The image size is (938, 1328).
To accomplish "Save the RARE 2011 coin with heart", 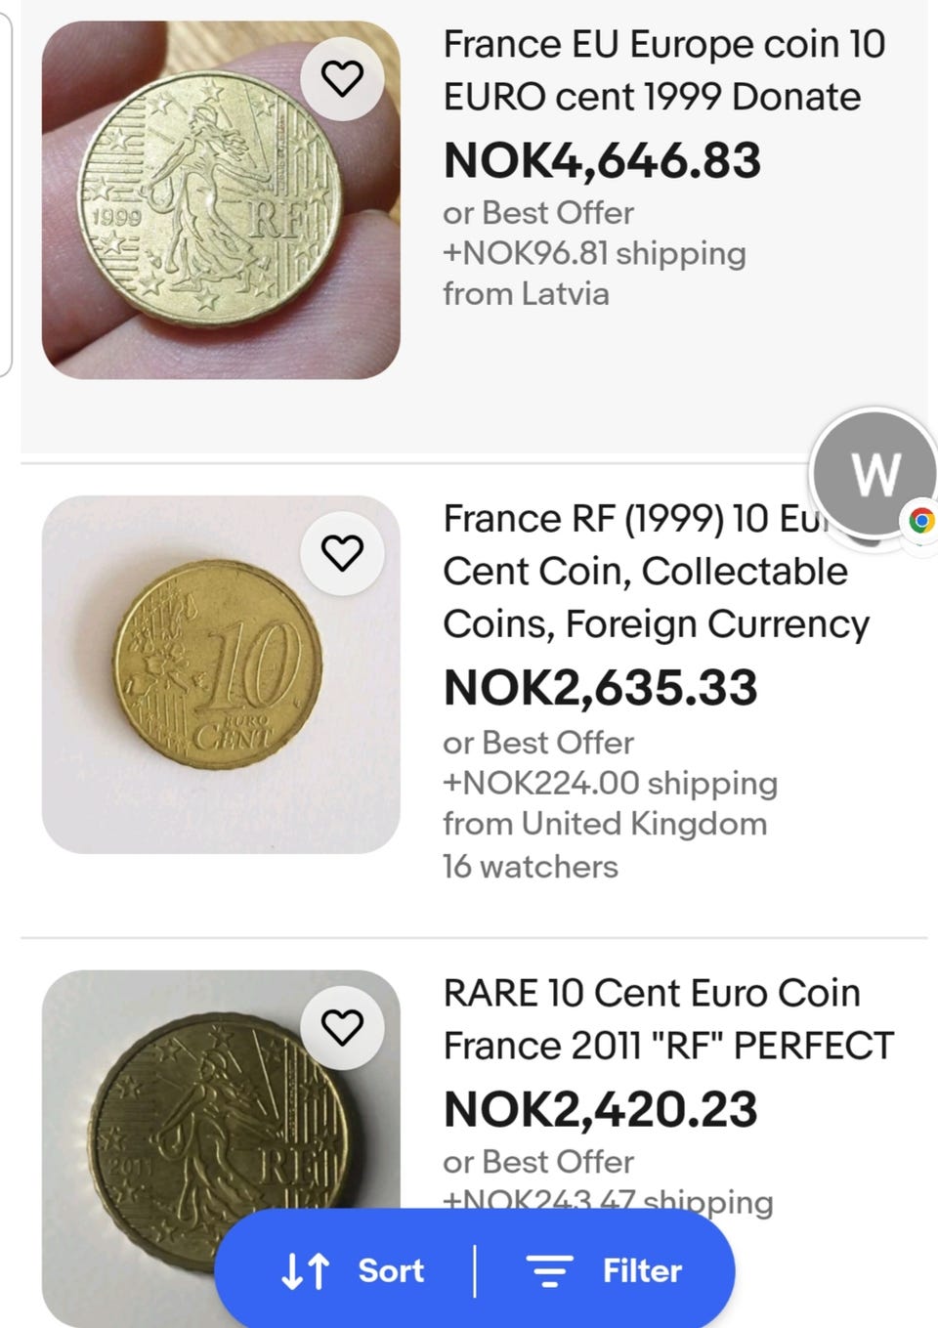I will click(x=342, y=1027).
